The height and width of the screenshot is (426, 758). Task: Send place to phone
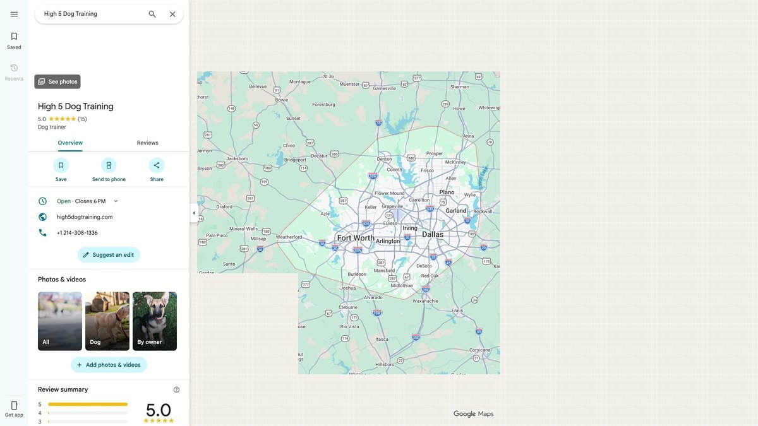click(x=109, y=170)
